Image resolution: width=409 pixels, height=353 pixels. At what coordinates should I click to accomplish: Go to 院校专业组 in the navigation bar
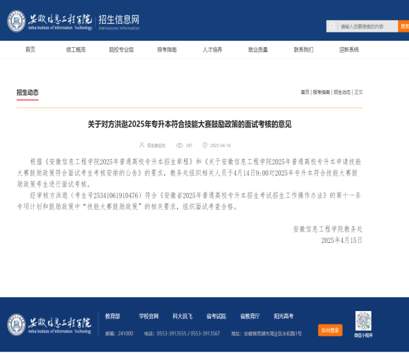tap(121, 50)
